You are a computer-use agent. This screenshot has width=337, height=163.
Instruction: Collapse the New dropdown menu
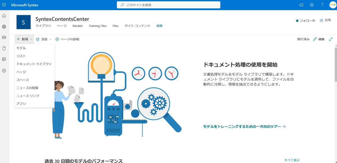click(x=24, y=39)
